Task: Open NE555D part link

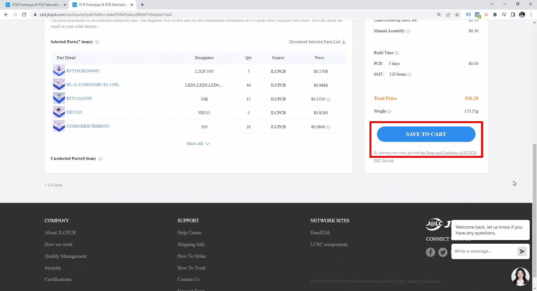Action: tap(74, 112)
